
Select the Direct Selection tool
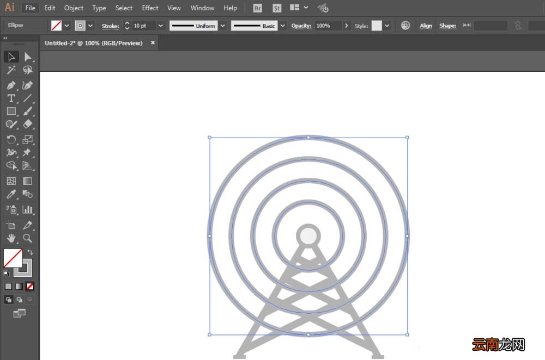pos(27,57)
